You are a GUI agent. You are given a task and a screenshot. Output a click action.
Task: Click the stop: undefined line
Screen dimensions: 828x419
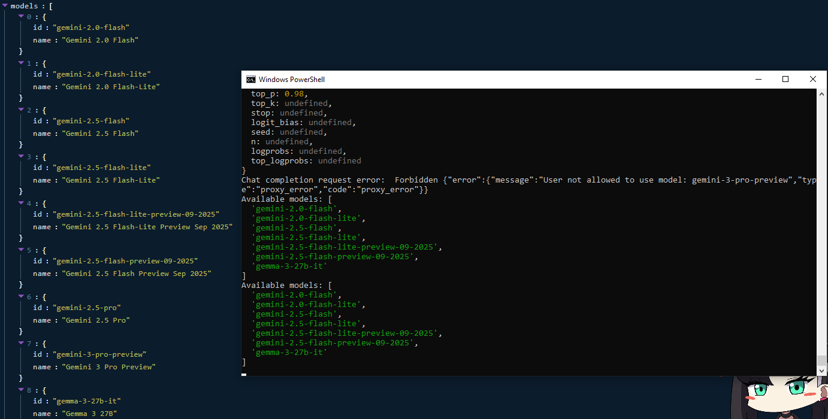pos(289,113)
